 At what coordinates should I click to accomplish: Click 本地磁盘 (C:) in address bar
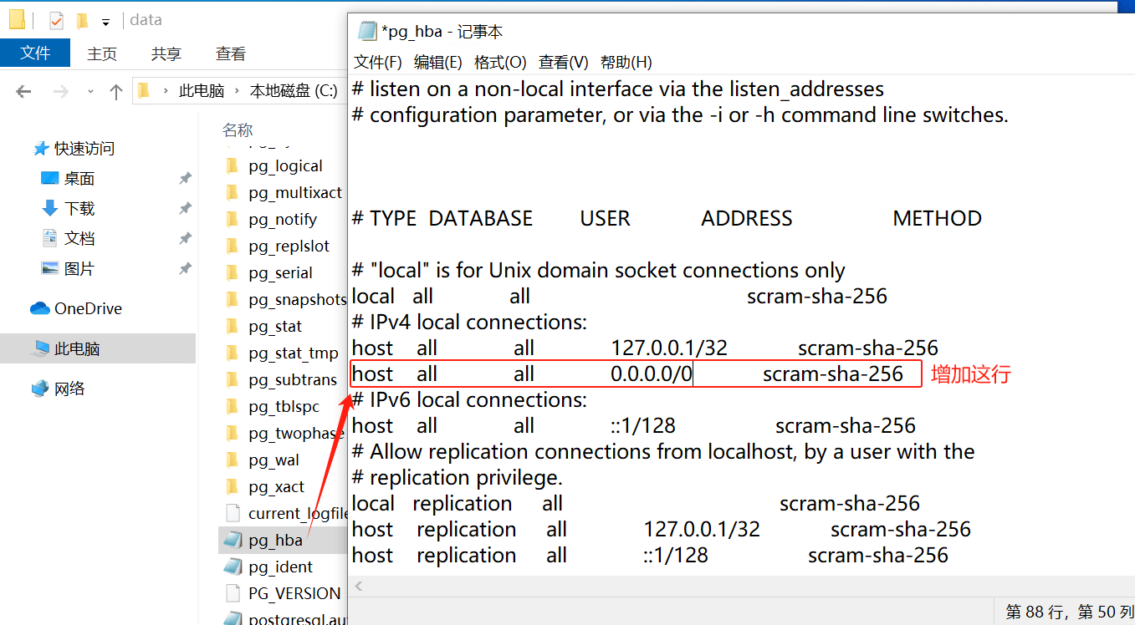point(294,91)
